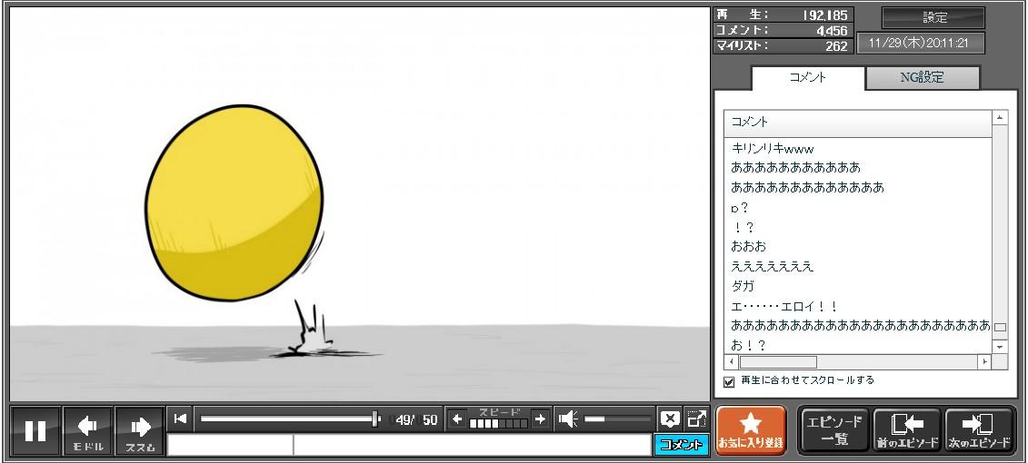1028x463 pixels.
Task: Click the comment text input field
Action: pos(471,445)
